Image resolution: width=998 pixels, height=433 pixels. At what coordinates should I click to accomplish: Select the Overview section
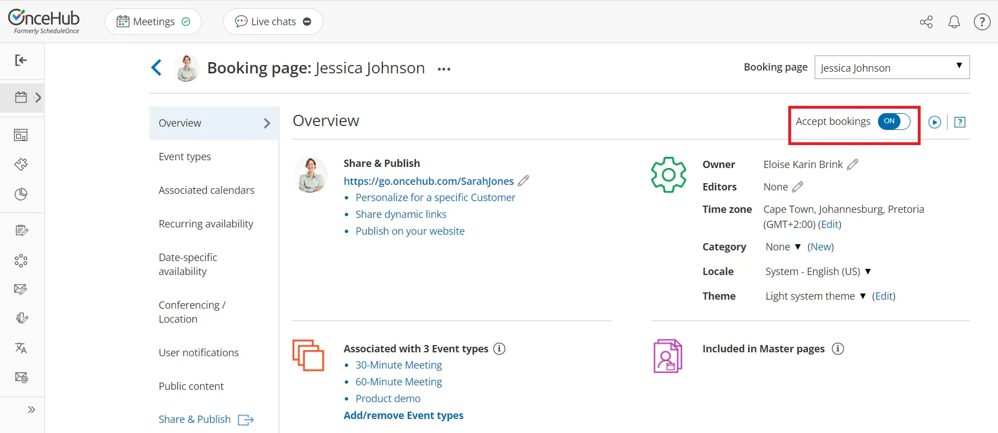[x=214, y=123]
